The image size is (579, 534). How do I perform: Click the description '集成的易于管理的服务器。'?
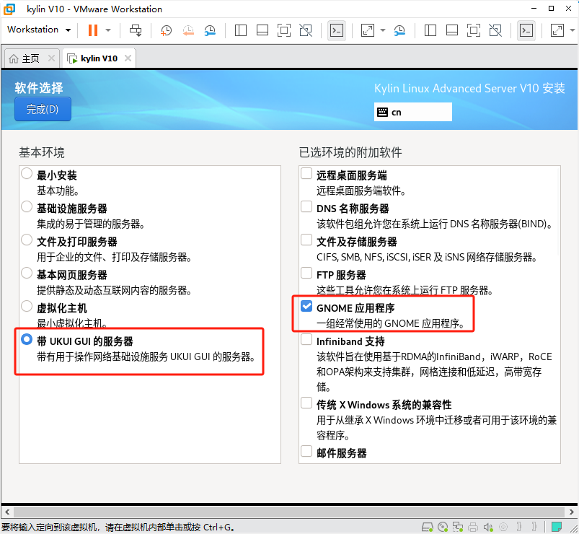91,224
